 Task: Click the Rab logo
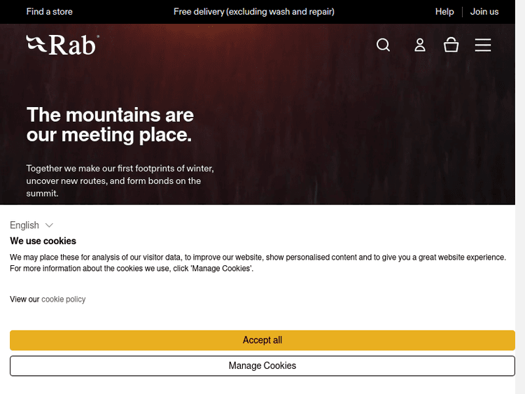point(62,45)
